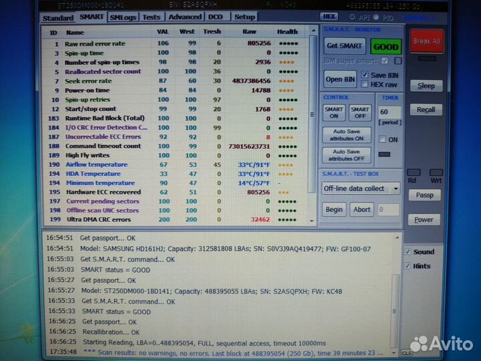This screenshot has width=481, height=361.
Task: Toggle the IBM super smart checked checkbox
Action: [385, 61]
